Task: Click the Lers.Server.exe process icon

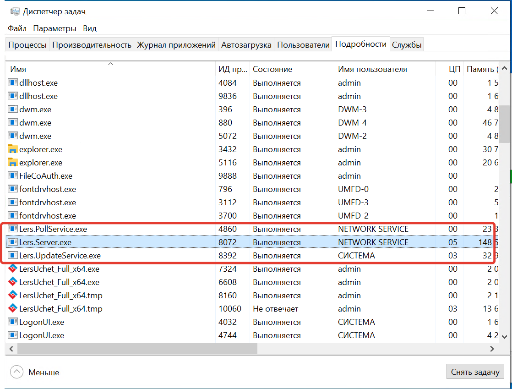Action: (x=12, y=242)
